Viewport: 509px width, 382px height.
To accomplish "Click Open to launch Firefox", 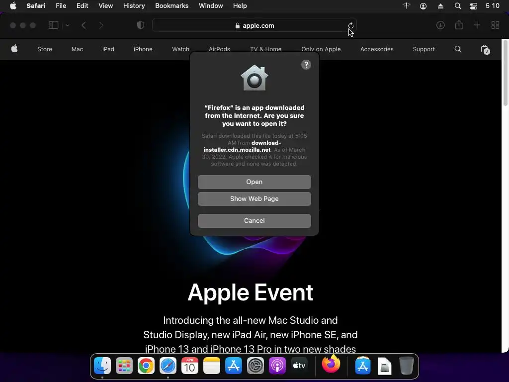I will (x=254, y=182).
